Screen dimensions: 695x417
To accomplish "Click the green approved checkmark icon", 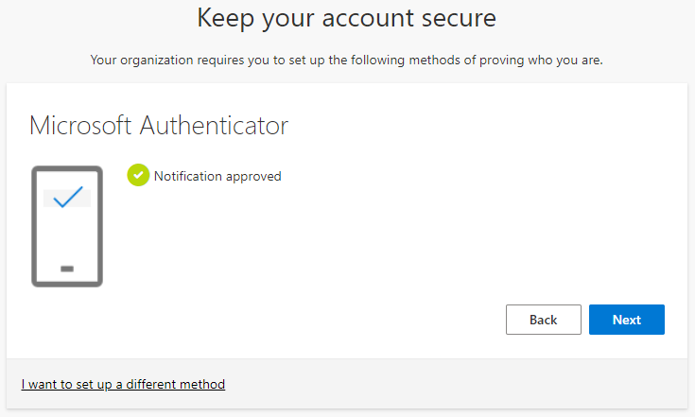I will (x=138, y=175).
